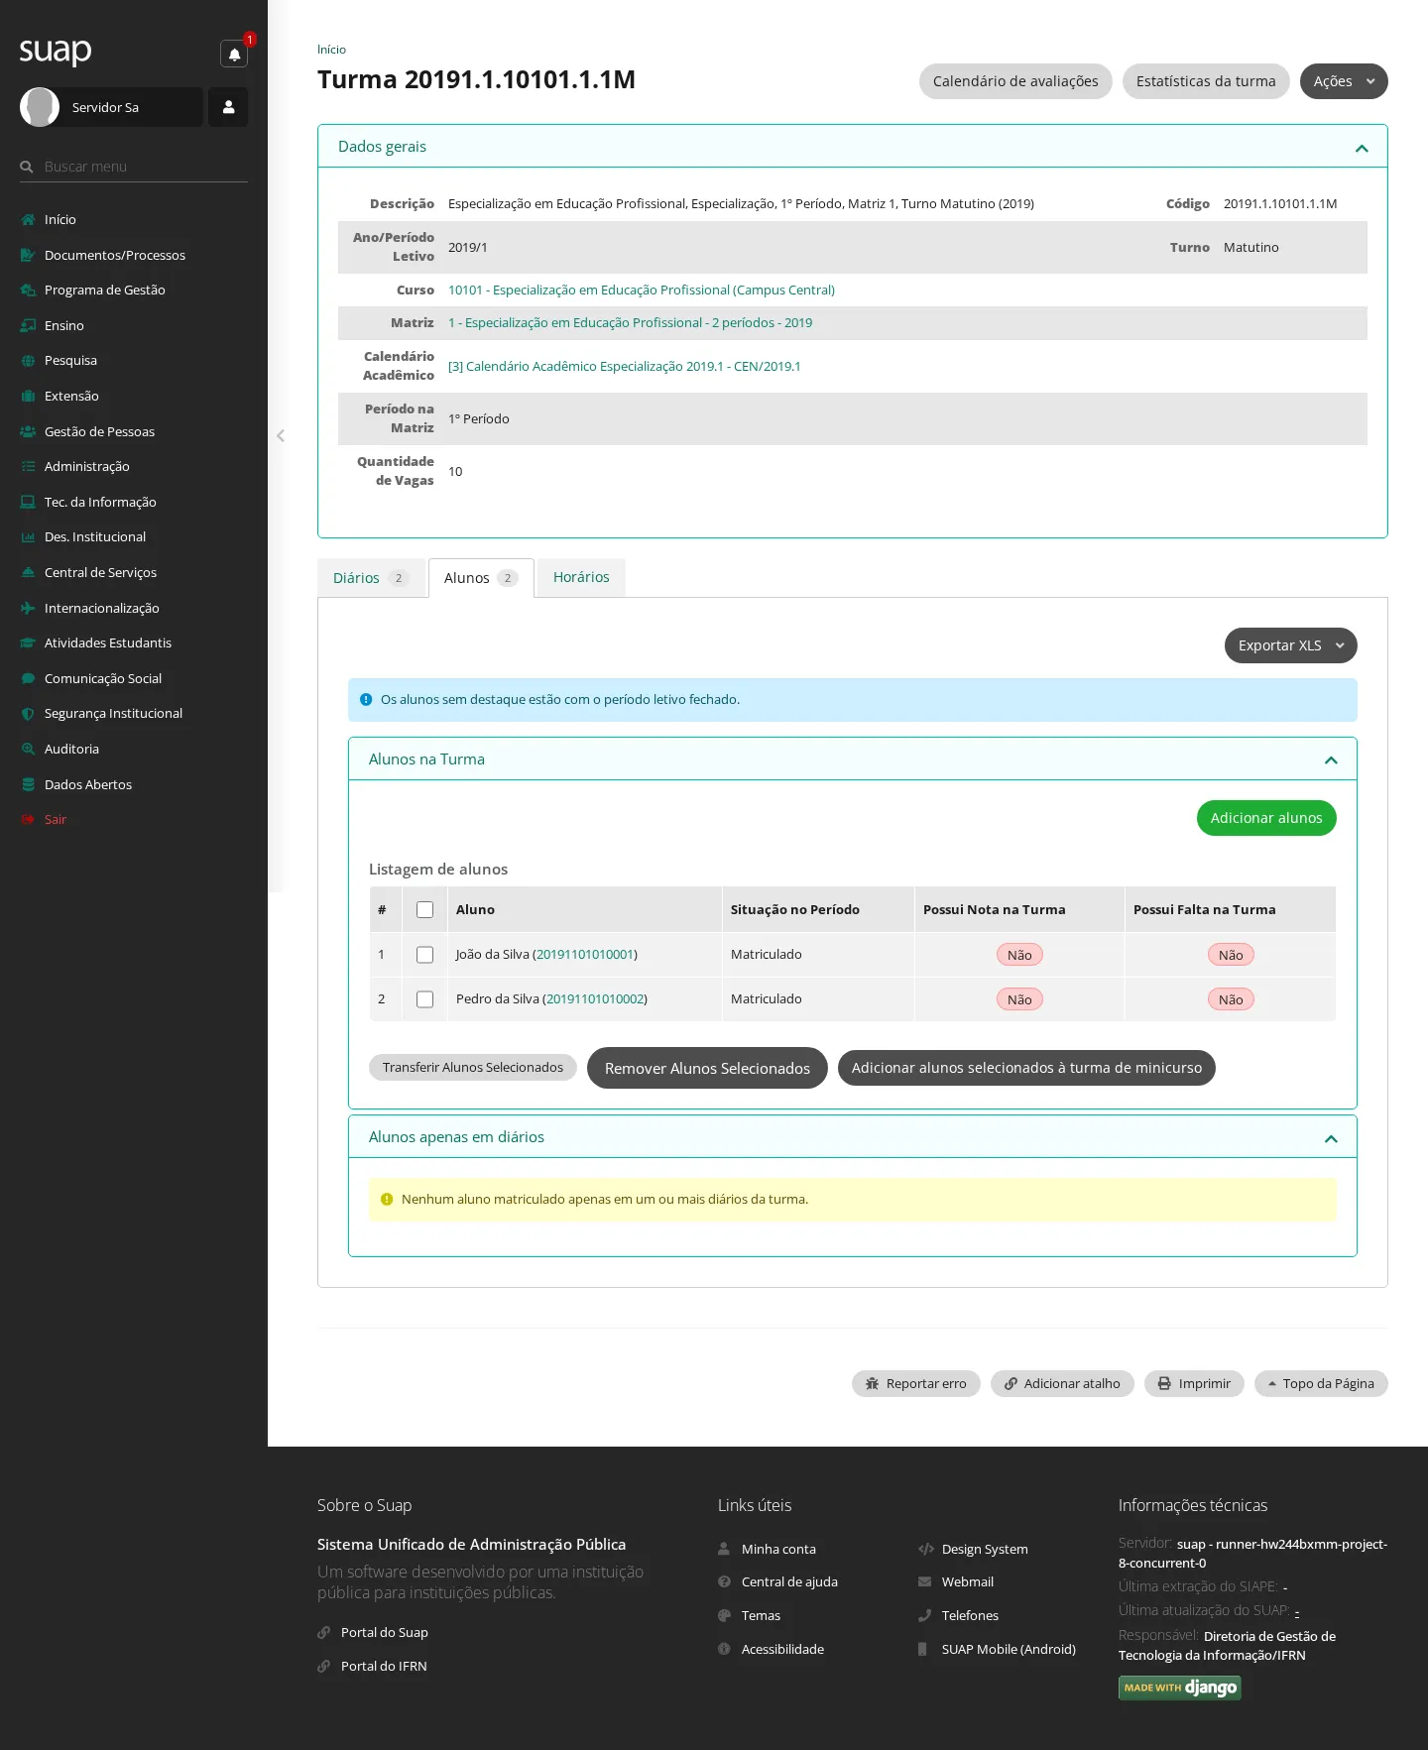Click the Imprimir button
The width and height of the screenshot is (1428, 1750).
coord(1194,1383)
